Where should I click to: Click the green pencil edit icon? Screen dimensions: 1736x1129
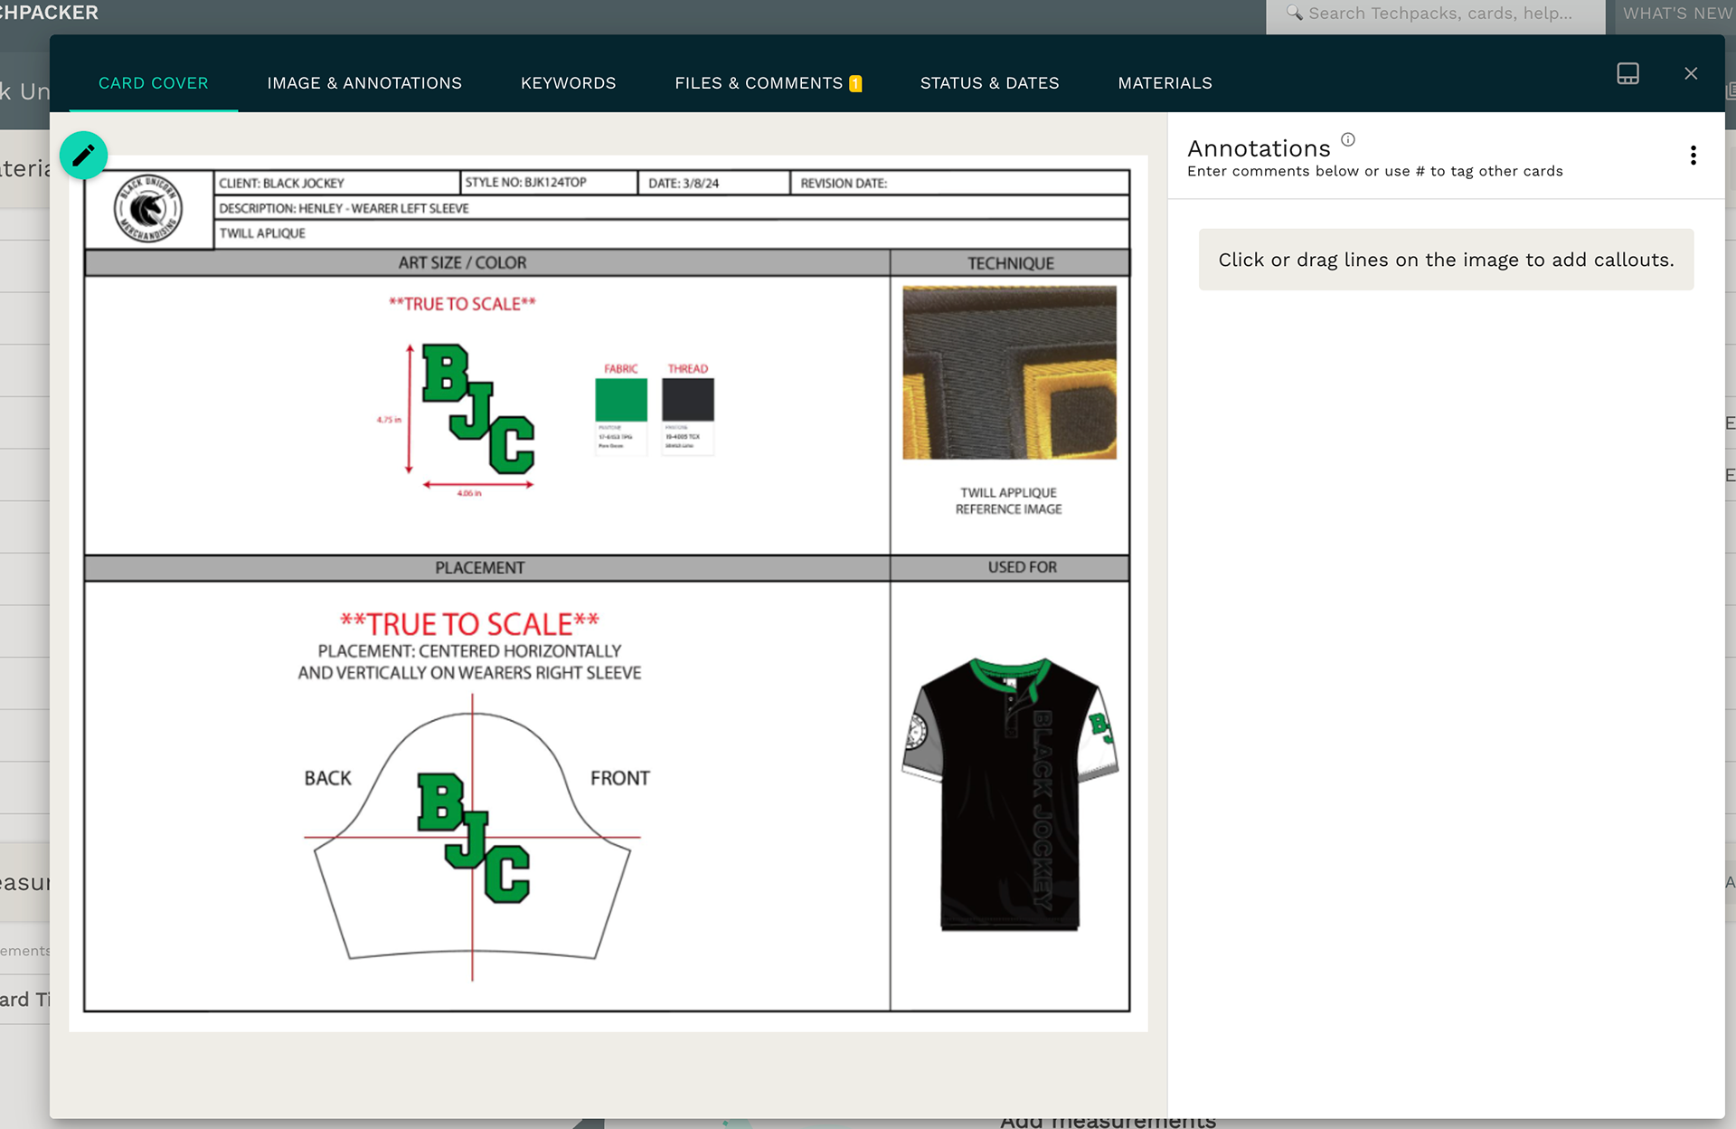[83, 156]
